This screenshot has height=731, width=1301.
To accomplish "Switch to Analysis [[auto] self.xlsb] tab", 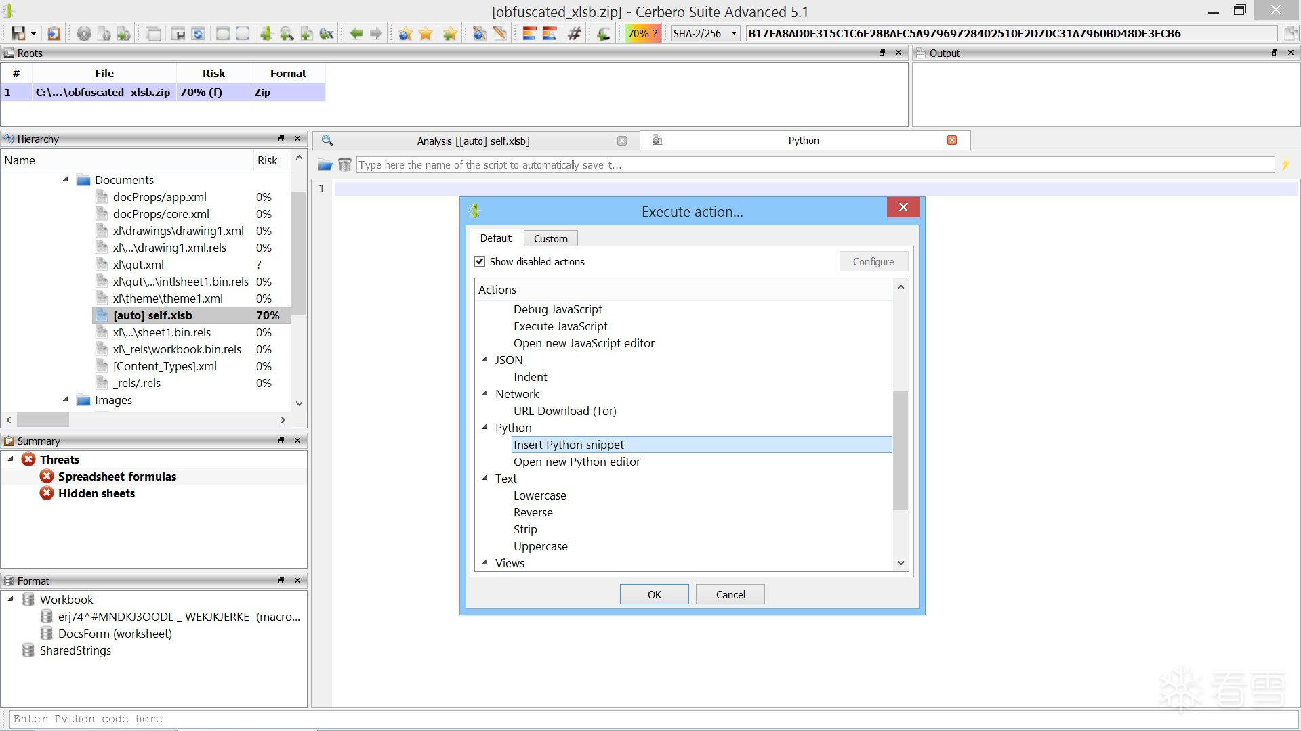I will [x=473, y=141].
